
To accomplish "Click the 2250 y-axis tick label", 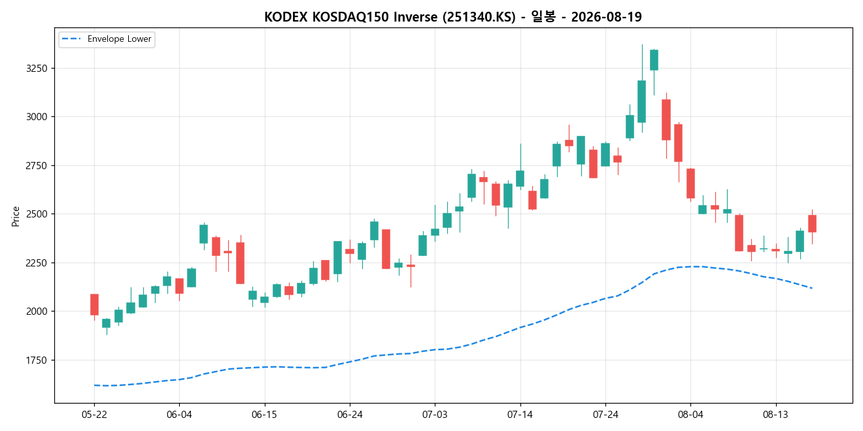I will click(37, 263).
